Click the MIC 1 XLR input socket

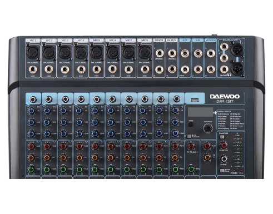(33, 52)
